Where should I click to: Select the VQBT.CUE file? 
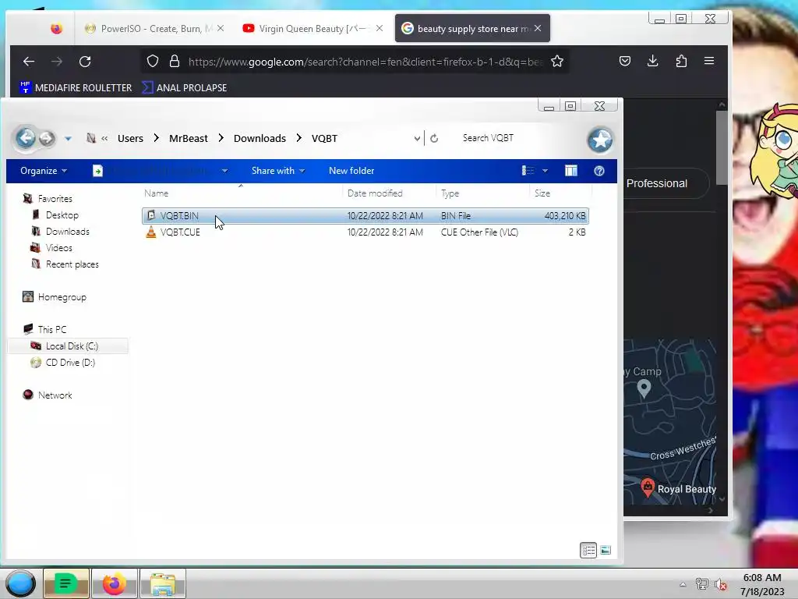[x=365, y=232]
